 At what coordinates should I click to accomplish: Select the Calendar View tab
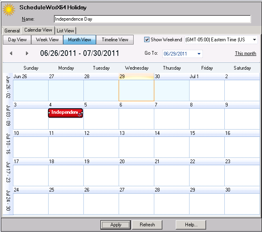(x=38, y=30)
